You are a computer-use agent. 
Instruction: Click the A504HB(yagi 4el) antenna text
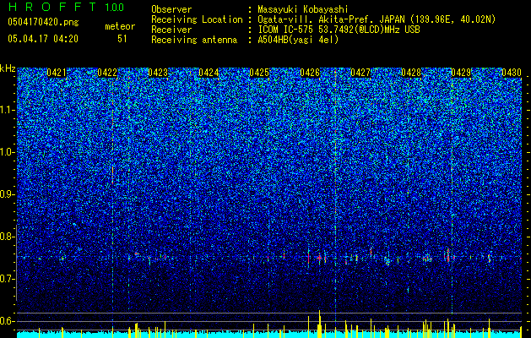[298, 40]
